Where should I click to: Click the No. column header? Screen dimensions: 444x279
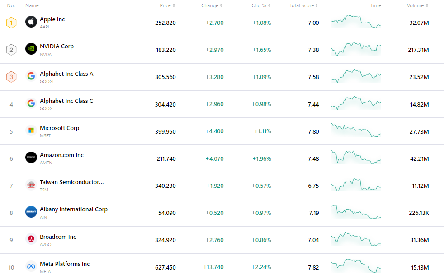click(x=11, y=5)
